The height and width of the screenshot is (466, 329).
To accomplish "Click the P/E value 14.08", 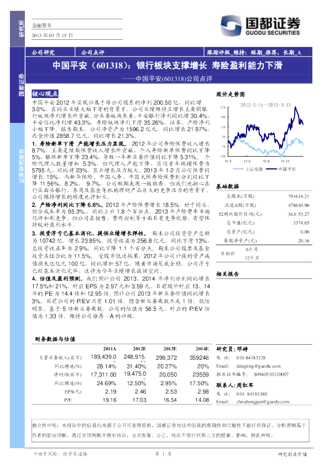I will point(202,400).
